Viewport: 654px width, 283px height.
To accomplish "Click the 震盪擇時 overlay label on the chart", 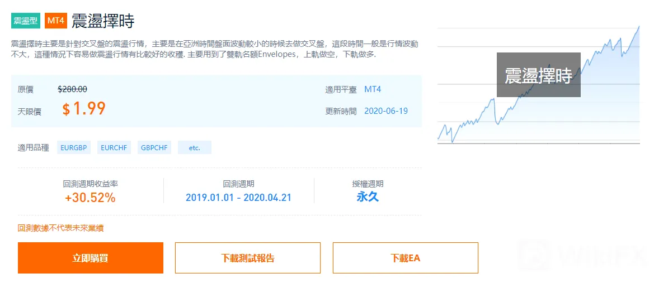I will 538,75.
